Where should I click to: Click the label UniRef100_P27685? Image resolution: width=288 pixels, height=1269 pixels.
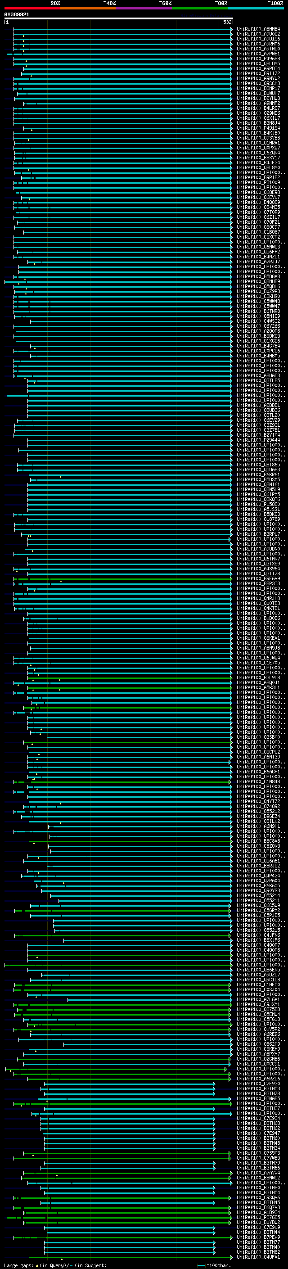pyautogui.click(x=258, y=1217)
